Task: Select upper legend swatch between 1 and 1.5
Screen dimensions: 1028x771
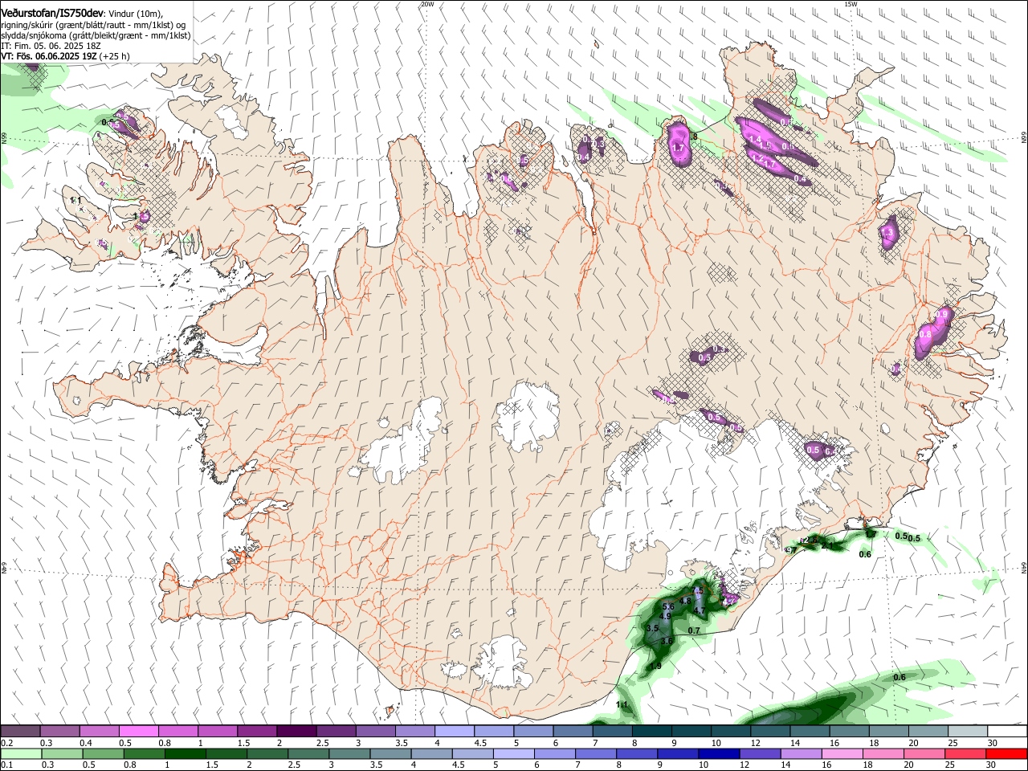Action: coord(218,732)
